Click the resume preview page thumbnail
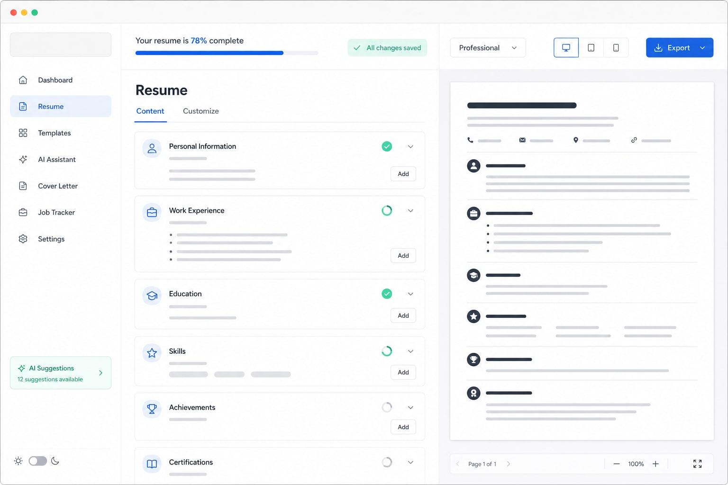728x485 pixels. point(582,261)
